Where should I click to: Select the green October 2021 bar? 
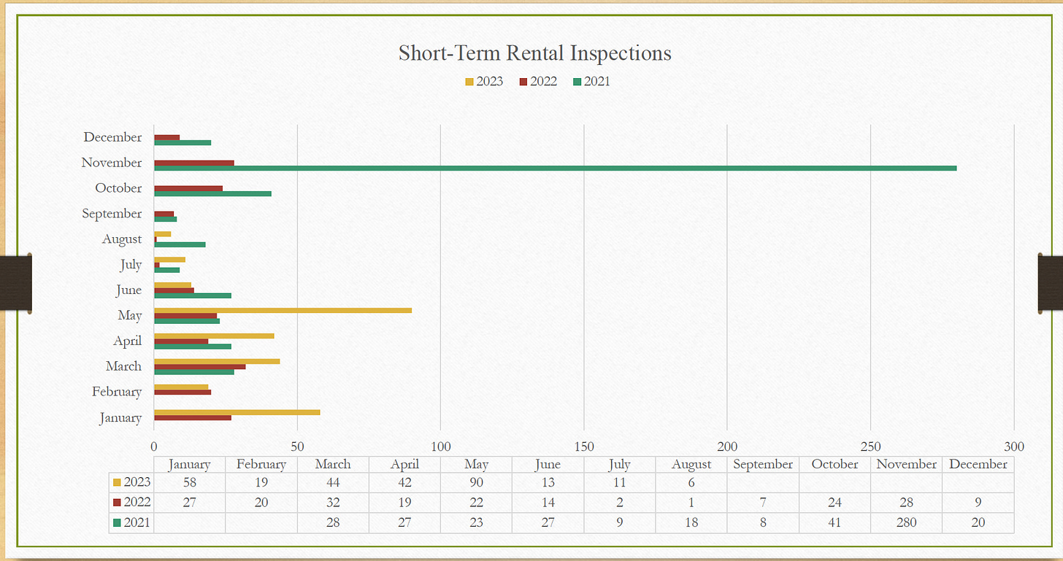tap(212, 194)
